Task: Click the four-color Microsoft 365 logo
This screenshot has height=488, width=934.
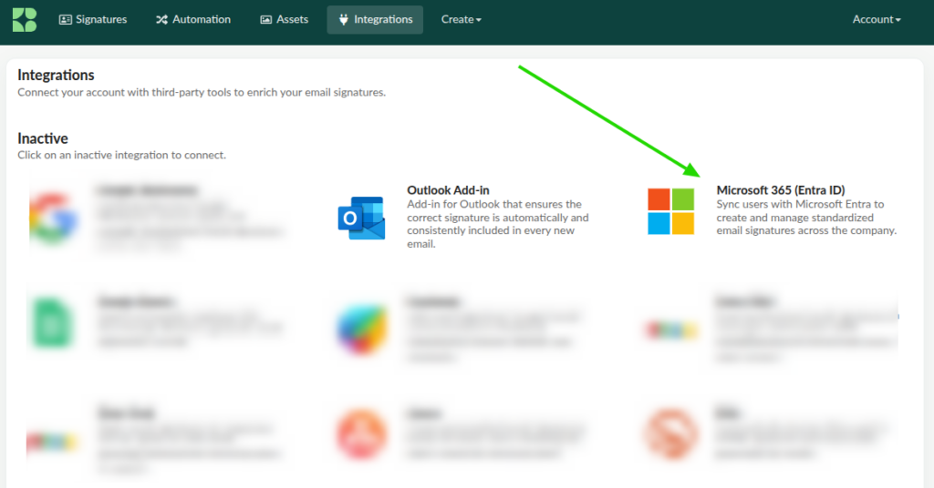Action: (x=670, y=211)
